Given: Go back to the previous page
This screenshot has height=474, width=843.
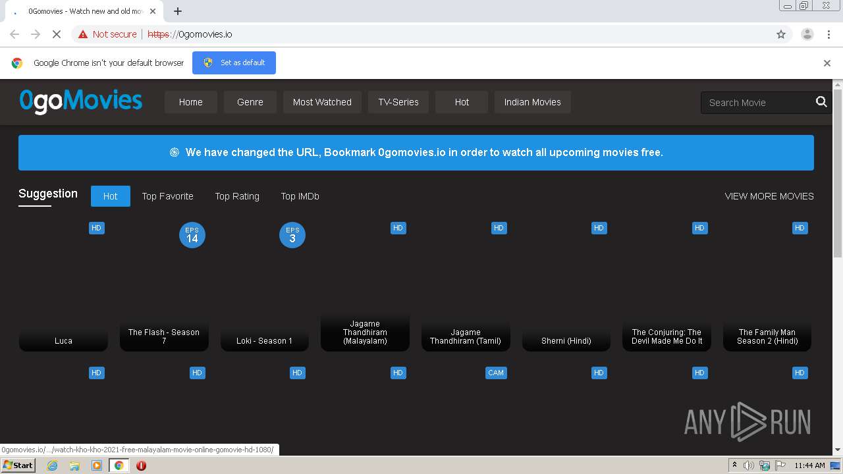Looking at the screenshot, I should click(x=14, y=34).
